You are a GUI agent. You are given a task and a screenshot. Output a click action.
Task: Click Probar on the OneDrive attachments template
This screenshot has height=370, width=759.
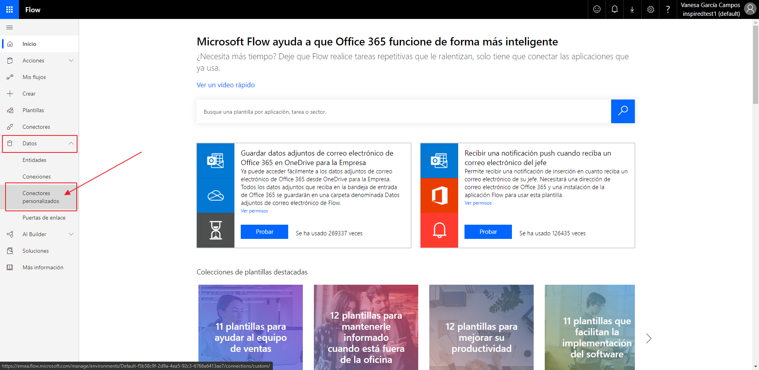pos(264,232)
